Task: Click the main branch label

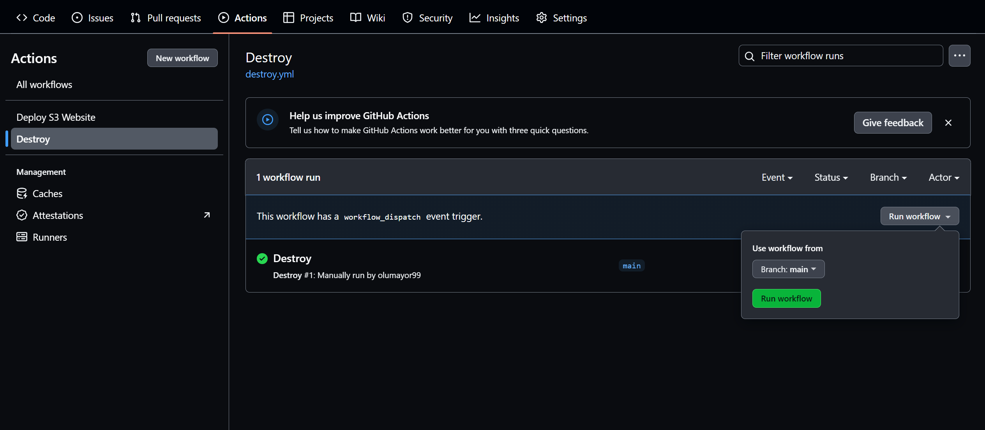Action: 631,266
